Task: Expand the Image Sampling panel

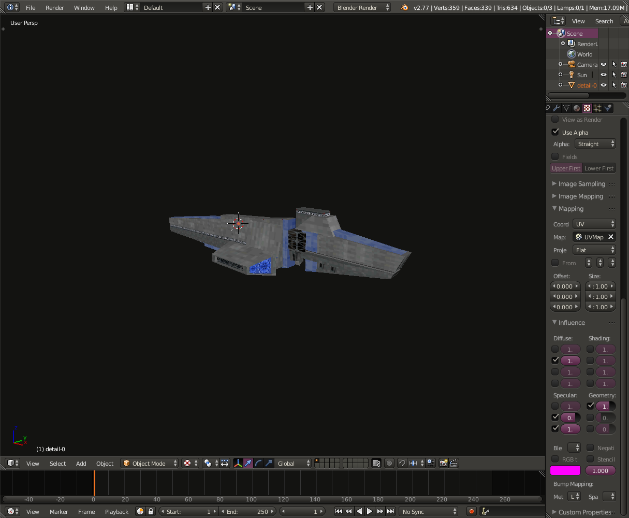Action: coord(581,184)
